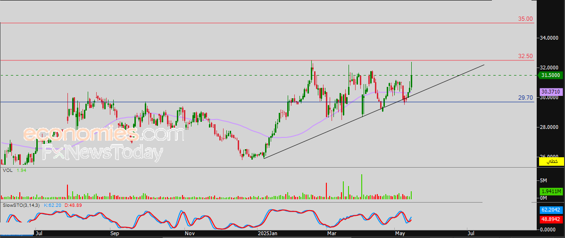Select the red 48.8942 stochastic value tag

[551, 219]
